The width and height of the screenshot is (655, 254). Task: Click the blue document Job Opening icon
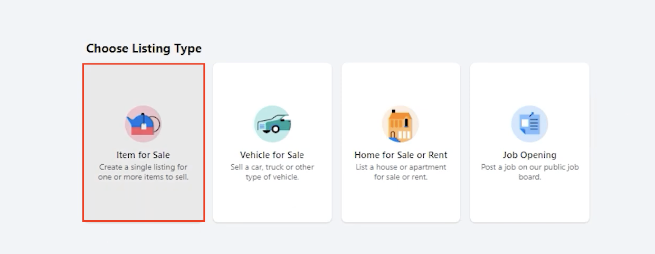click(529, 124)
